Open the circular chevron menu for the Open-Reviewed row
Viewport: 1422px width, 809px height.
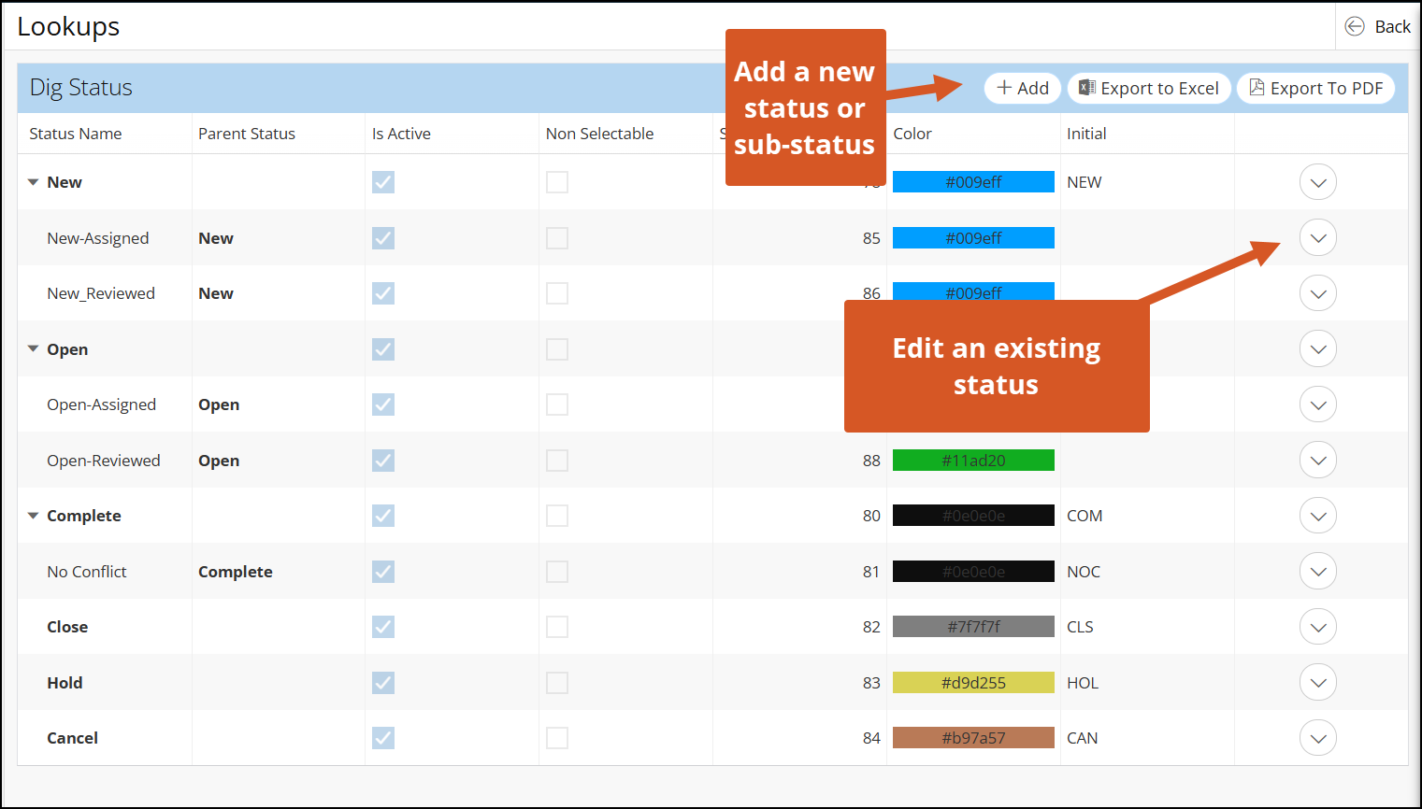pyautogui.click(x=1317, y=461)
